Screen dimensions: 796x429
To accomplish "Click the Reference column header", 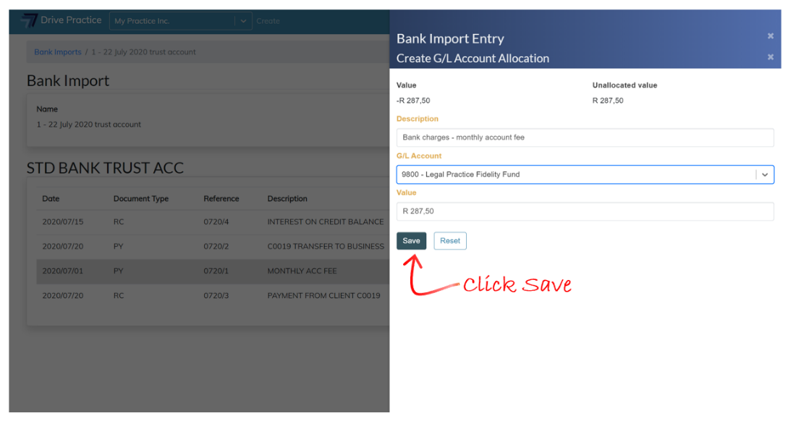I will 221,198.
